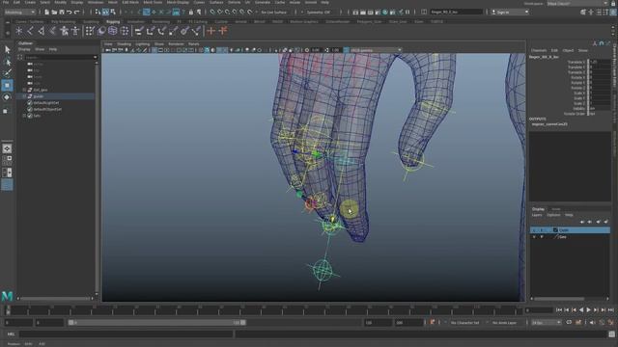This screenshot has height=347, width=618.
Task: Select defaultLightSet in the Outliner
Action: (x=46, y=103)
